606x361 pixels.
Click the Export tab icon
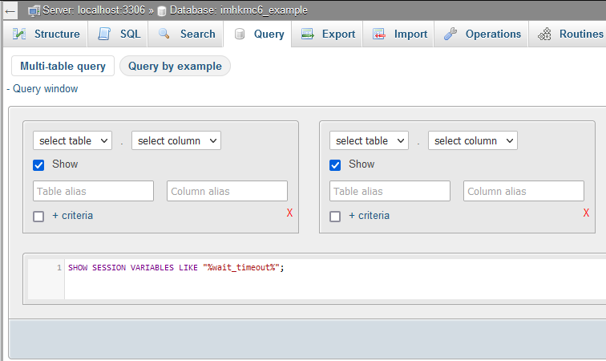click(306, 34)
